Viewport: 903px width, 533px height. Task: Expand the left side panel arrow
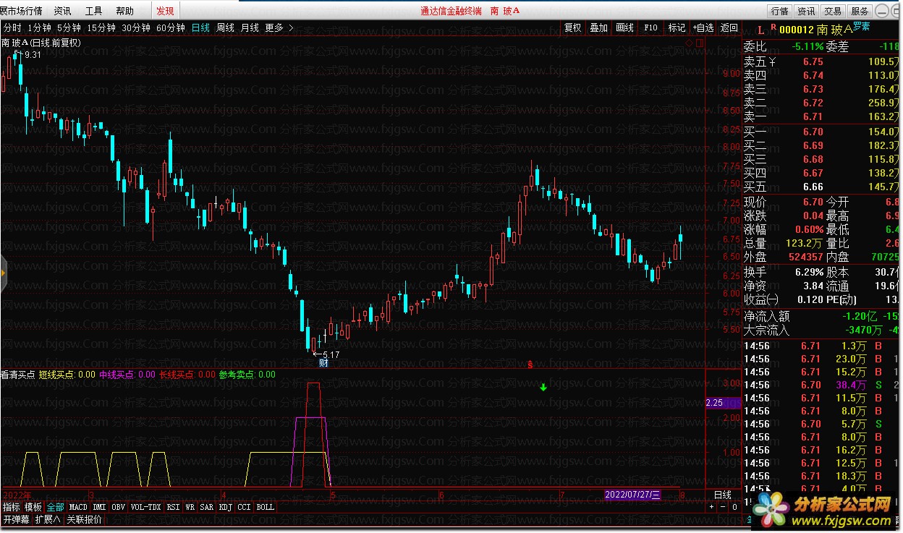tap(3, 273)
